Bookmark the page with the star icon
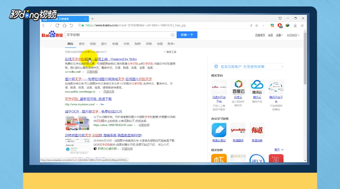 pos(257,25)
